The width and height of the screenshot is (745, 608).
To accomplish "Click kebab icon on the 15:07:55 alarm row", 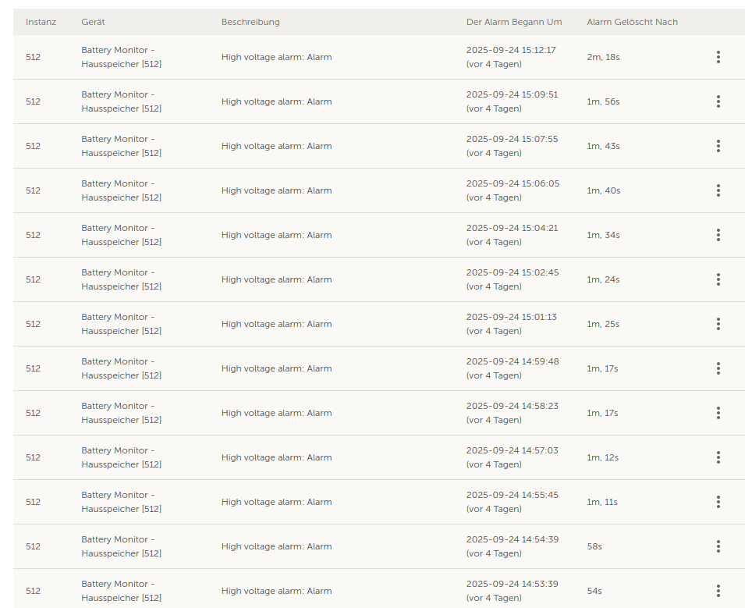I will pyautogui.click(x=718, y=146).
